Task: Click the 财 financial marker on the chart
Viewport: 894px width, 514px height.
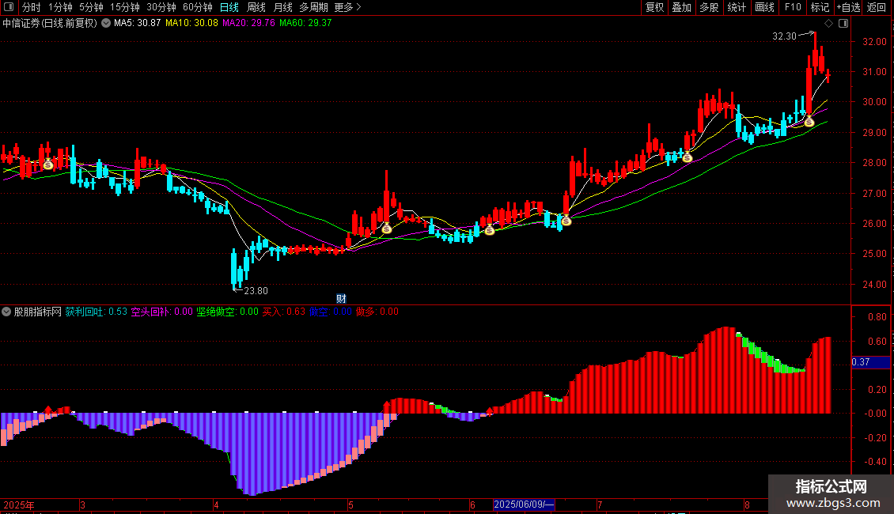Action: 341,299
